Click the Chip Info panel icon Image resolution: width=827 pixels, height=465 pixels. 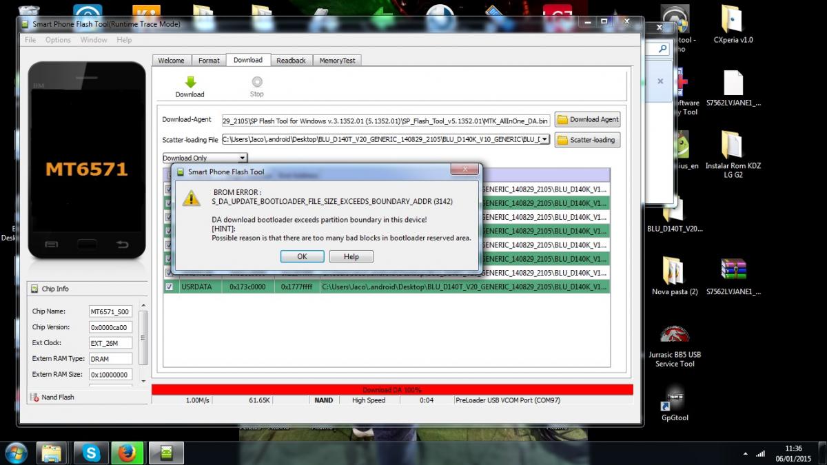[x=34, y=289]
